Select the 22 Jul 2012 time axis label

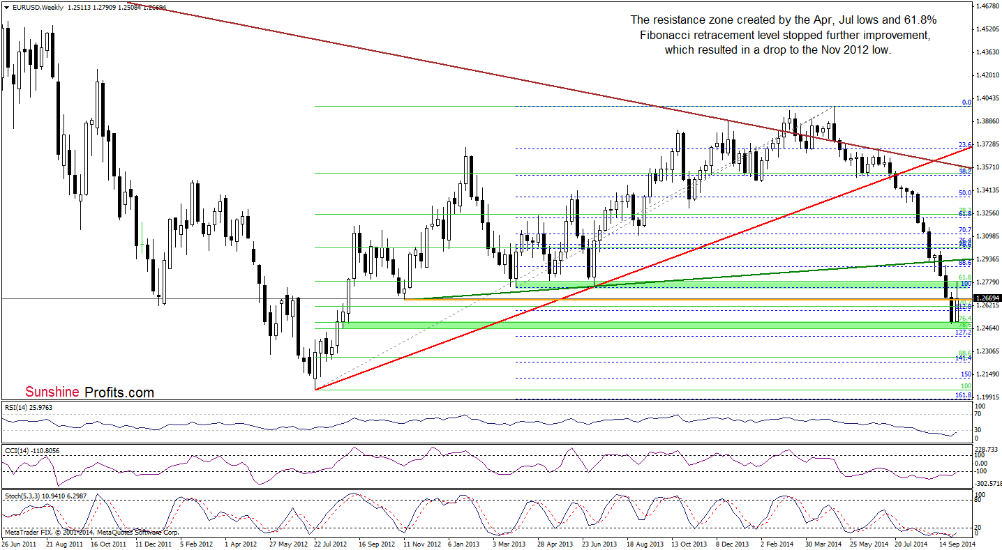pos(331,544)
